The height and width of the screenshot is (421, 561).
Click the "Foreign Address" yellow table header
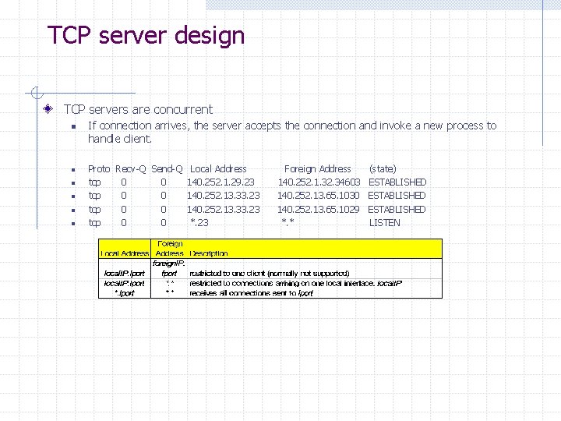click(x=170, y=249)
